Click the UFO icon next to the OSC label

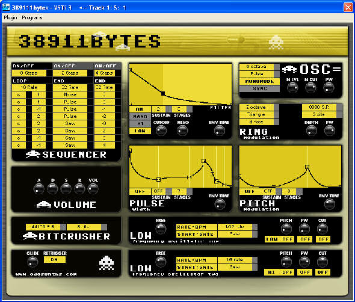point(289,69)
